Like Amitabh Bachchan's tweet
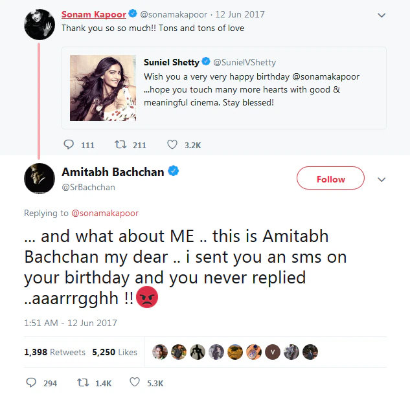The height and width of the screenshot is (396, 410). click(x=135, y=383)
